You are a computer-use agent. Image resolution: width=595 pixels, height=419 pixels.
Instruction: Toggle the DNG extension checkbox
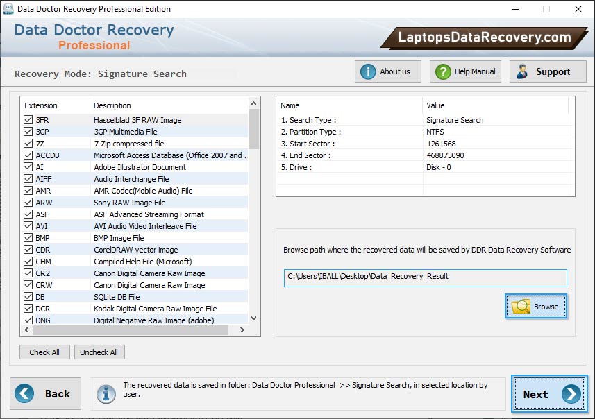point(28,320)
